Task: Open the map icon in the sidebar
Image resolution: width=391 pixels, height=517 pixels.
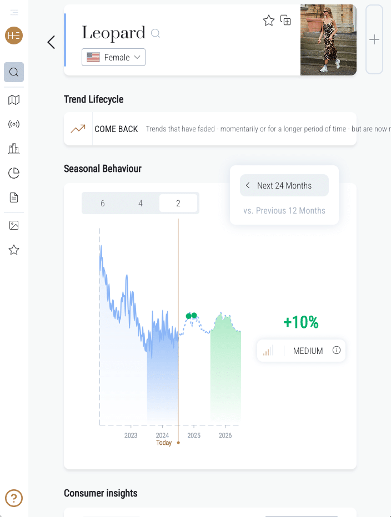Action: [14, 100]
